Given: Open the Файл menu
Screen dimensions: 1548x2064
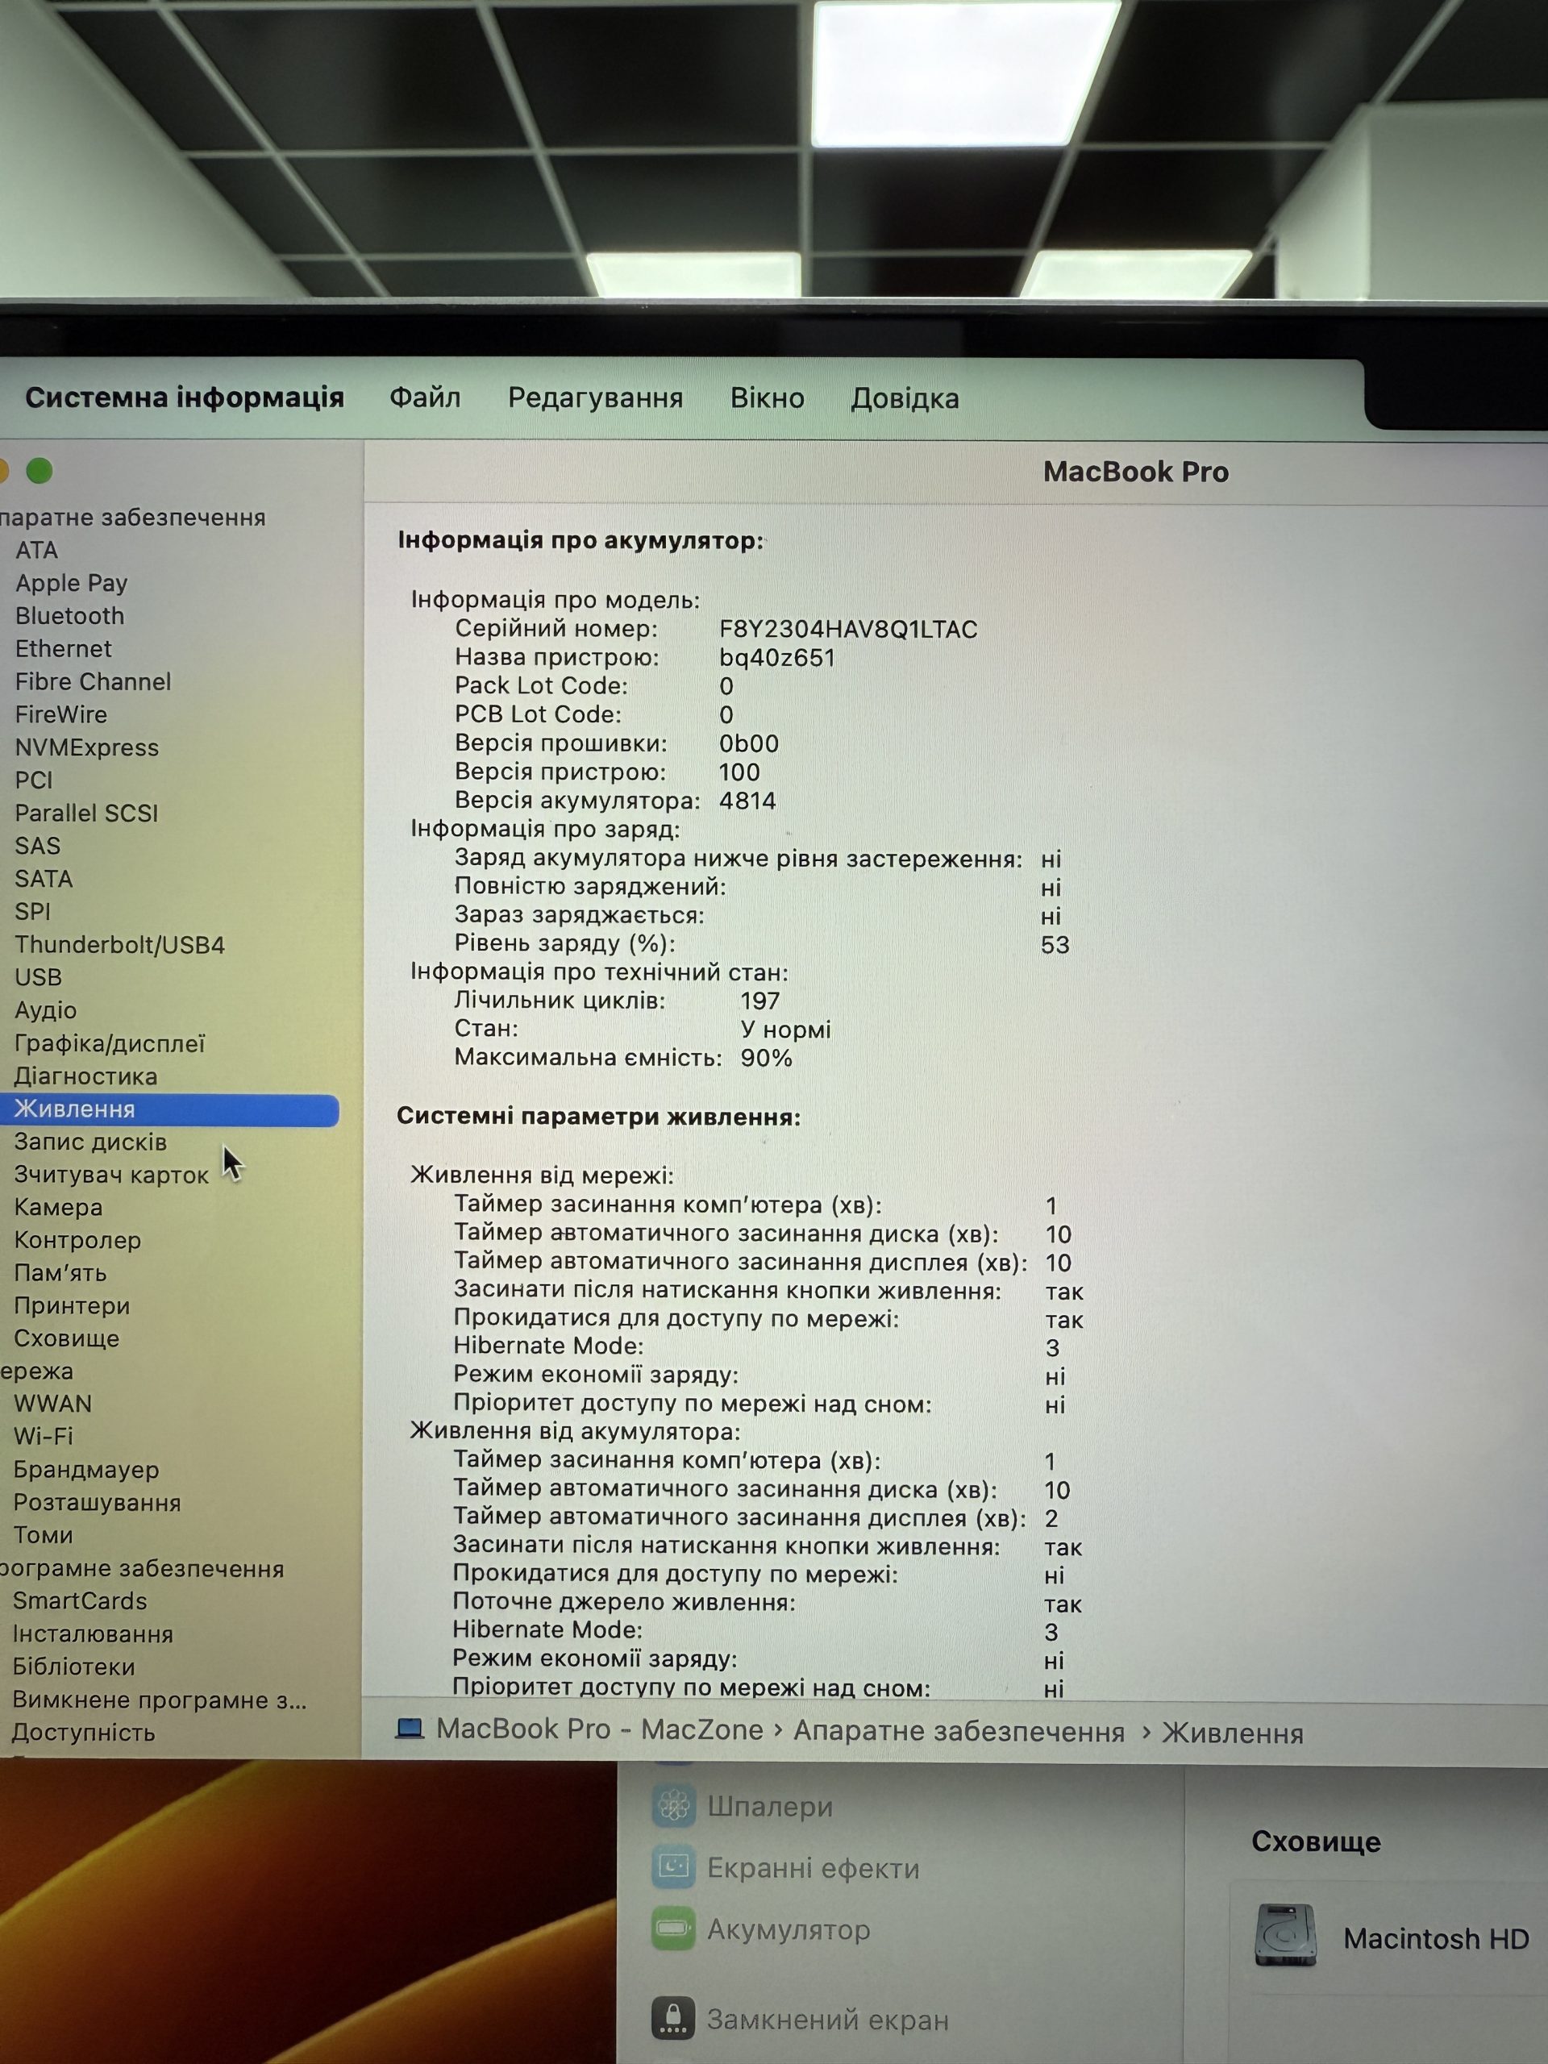Looking at the screenshot, I should (425, 397).
